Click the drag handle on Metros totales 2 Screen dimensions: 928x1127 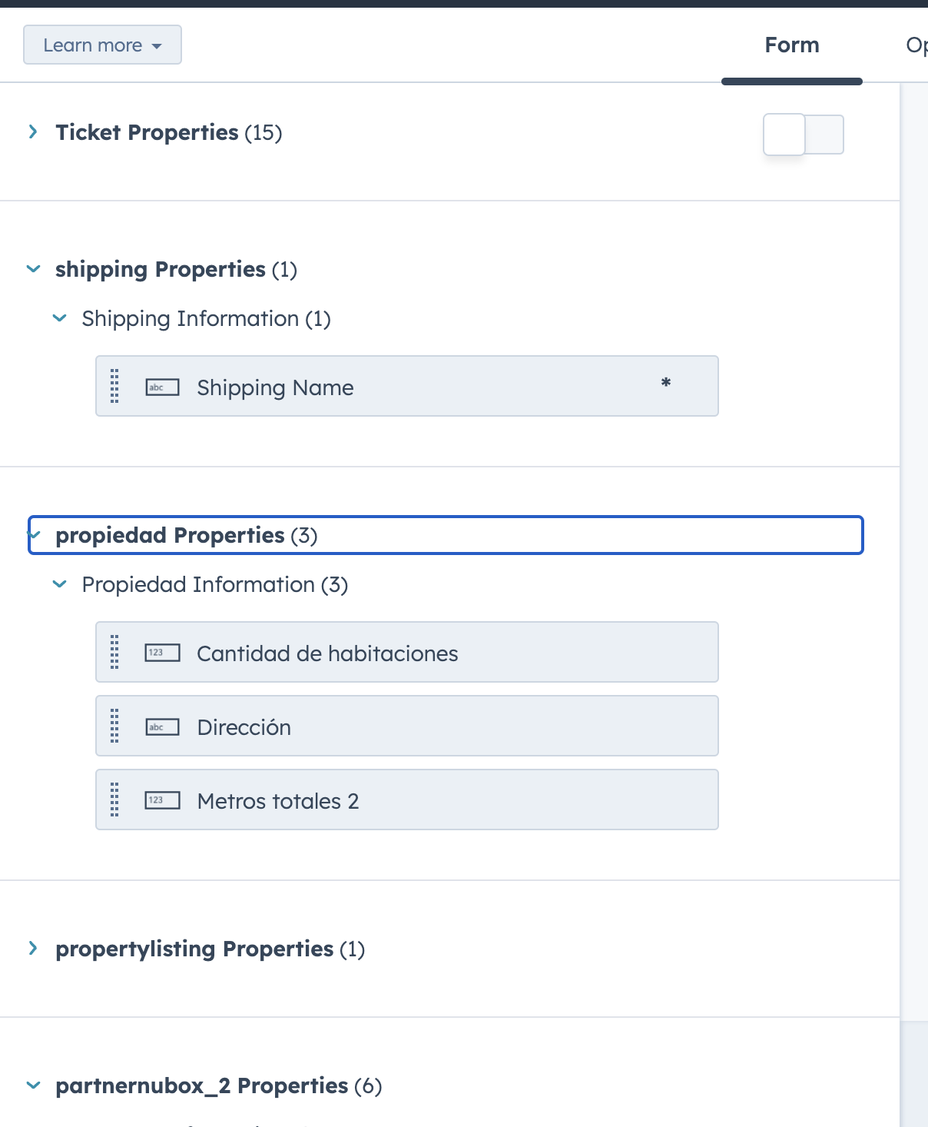(114, 800)
